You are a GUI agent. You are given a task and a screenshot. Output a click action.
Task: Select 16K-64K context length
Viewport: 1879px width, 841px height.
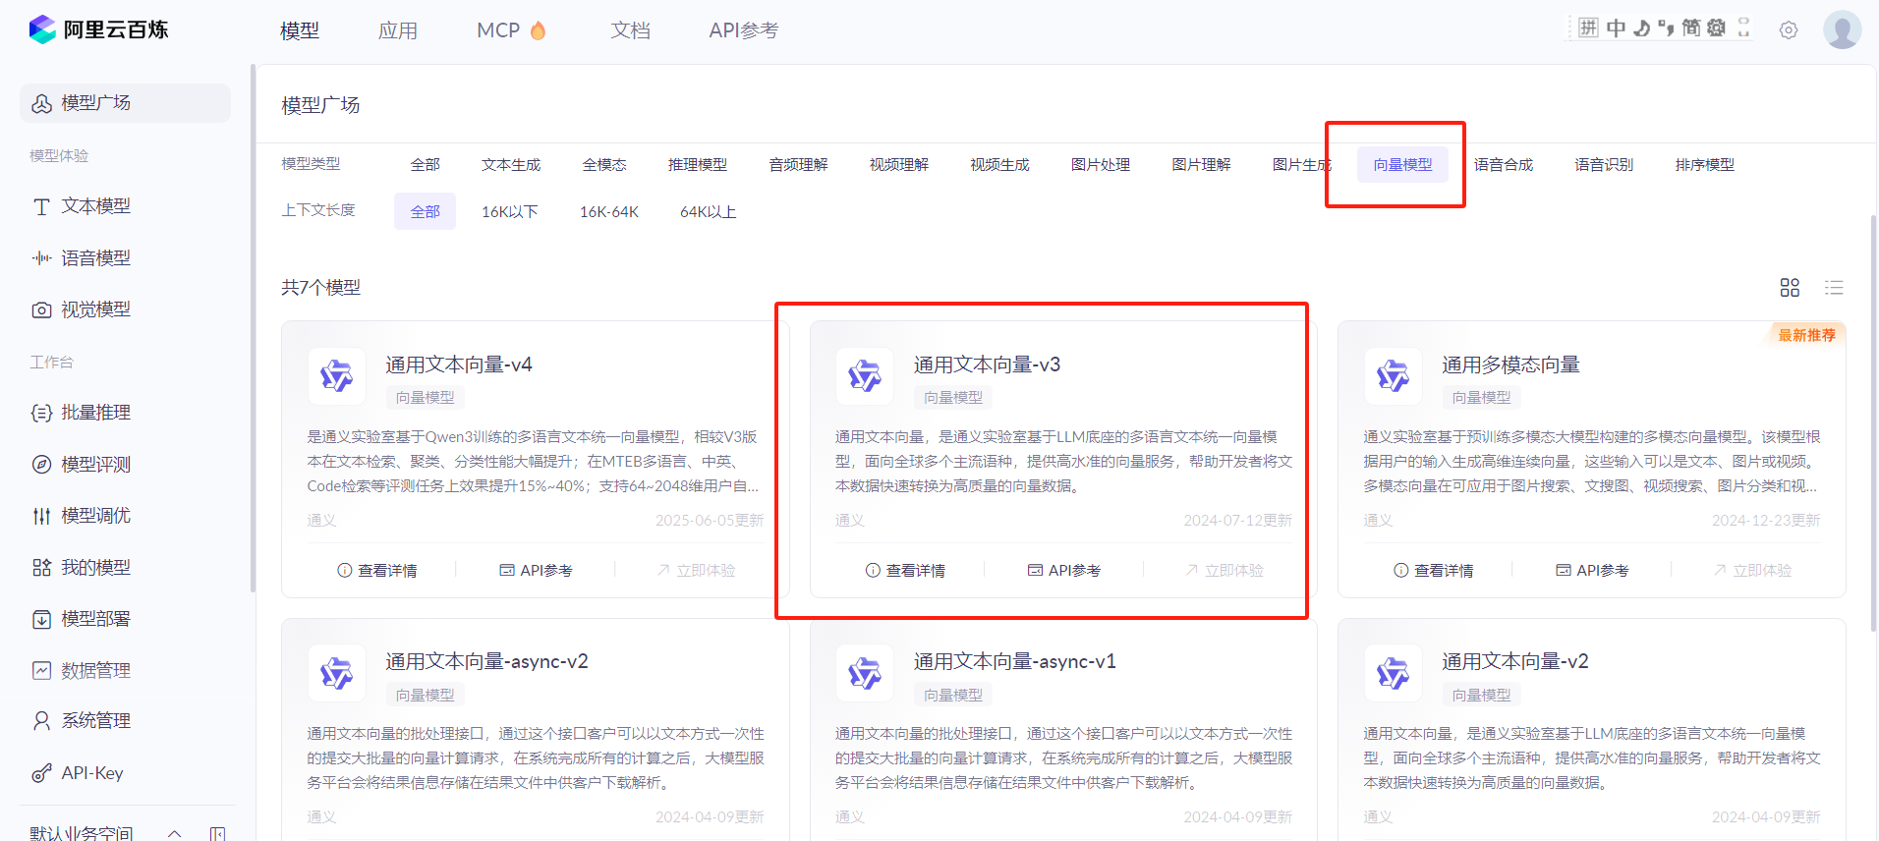609,211
